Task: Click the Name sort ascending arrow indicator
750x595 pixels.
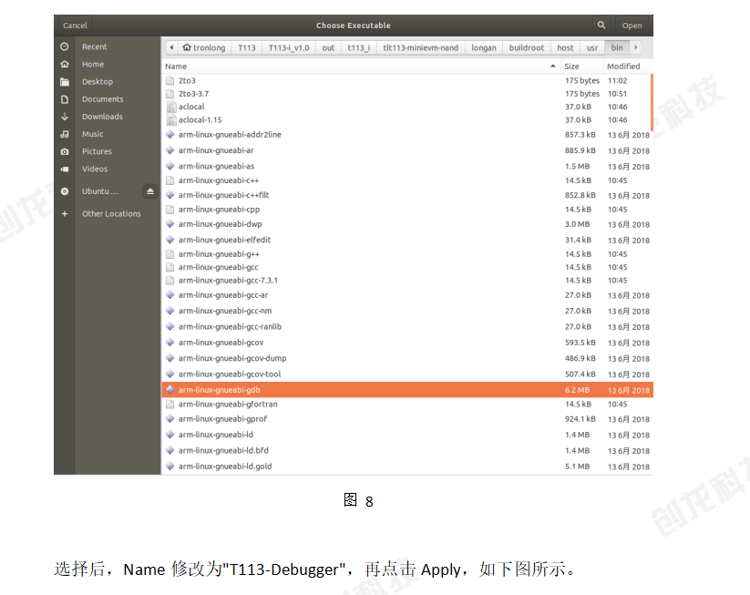Action: click(552, 66)
